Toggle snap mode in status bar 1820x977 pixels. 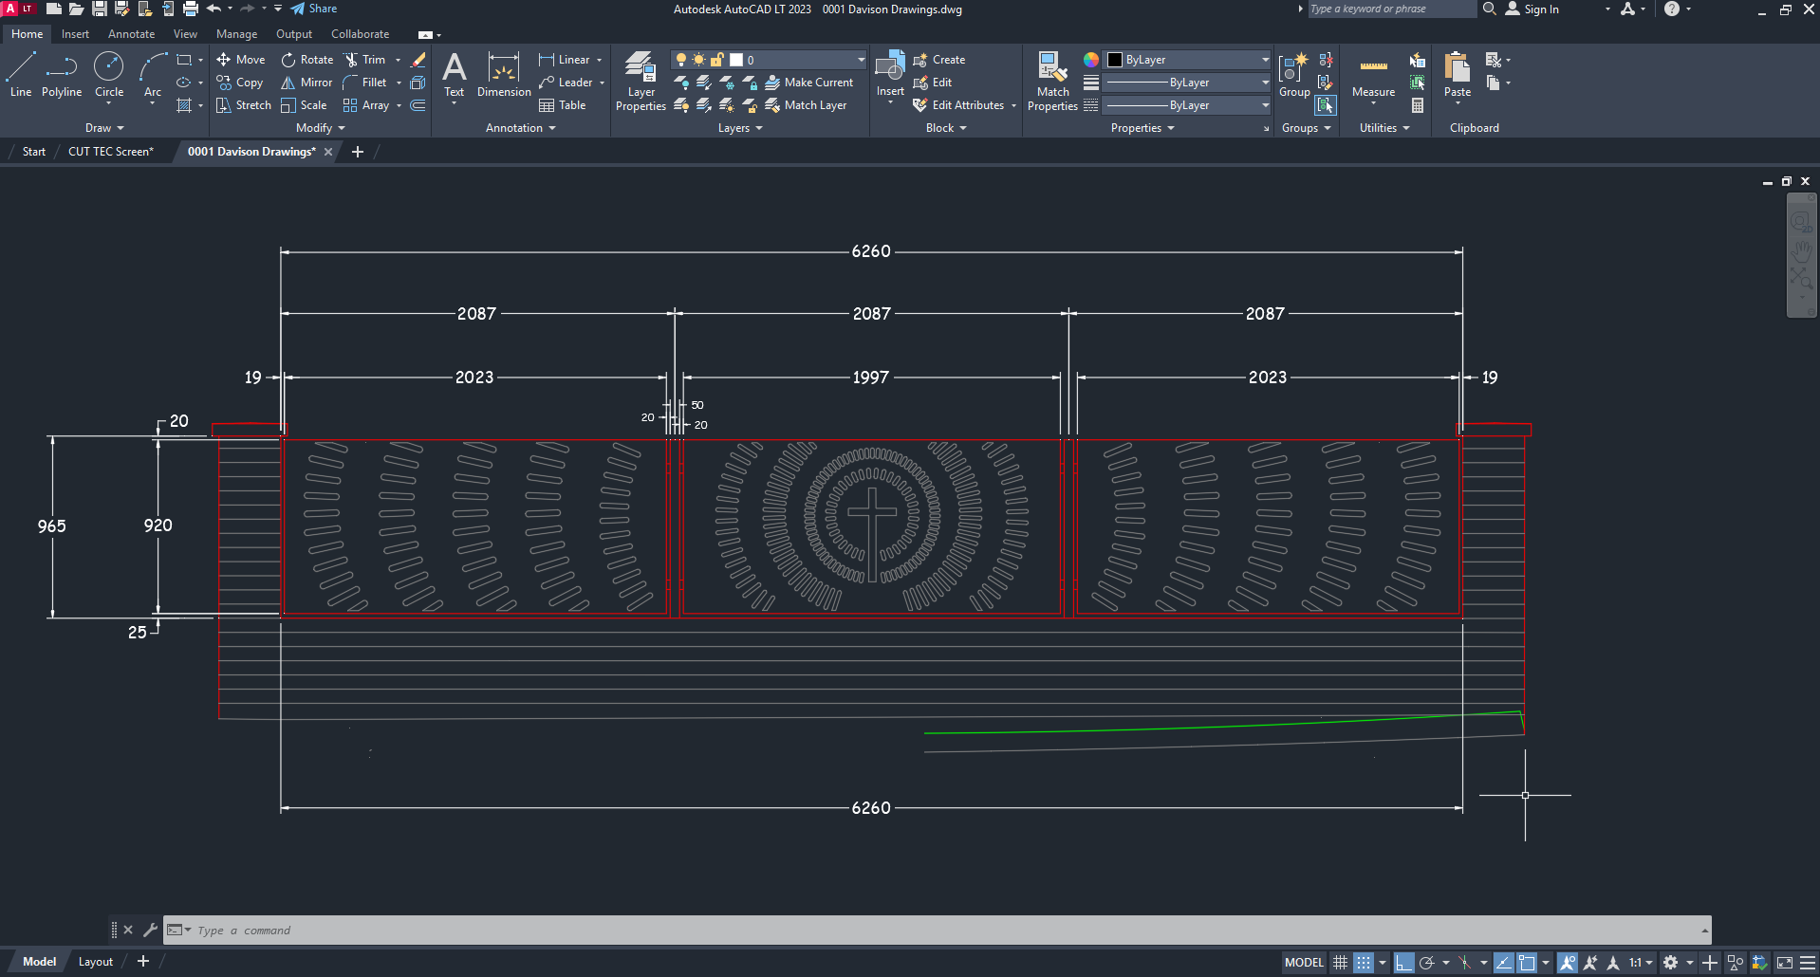pos(1363,963)
